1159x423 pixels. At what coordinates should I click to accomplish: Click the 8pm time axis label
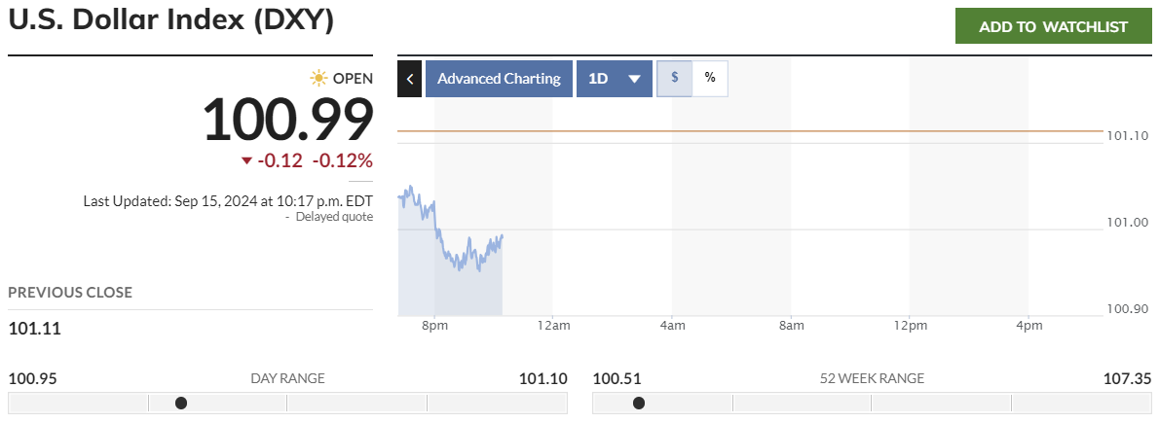[434, 325]
